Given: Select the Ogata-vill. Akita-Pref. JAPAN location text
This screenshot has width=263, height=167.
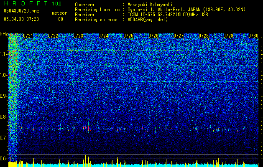Looking at the screenshot, I should pos(186,10).
